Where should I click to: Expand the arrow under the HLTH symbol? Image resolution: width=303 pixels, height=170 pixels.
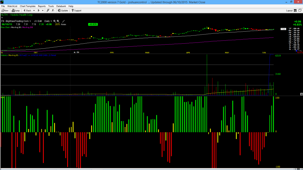(2, 18)
